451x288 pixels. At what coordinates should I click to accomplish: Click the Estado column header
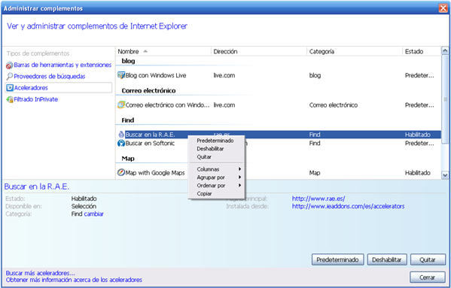pyautogui.click(x=422, y=51)
